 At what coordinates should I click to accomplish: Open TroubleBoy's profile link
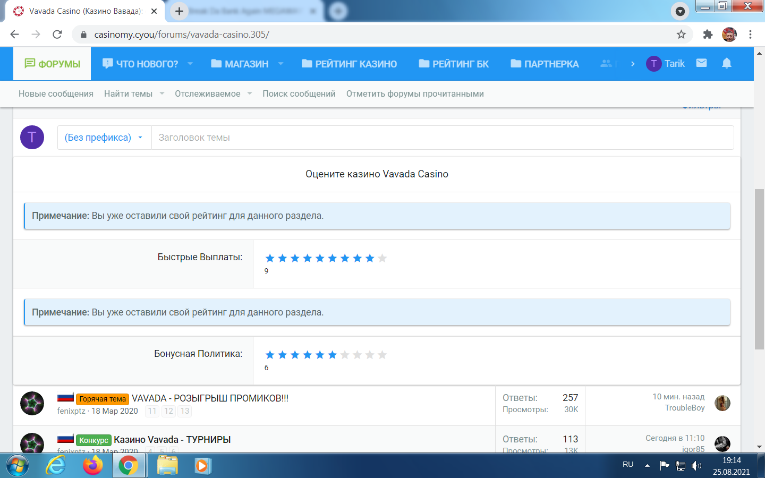[685, 408]
